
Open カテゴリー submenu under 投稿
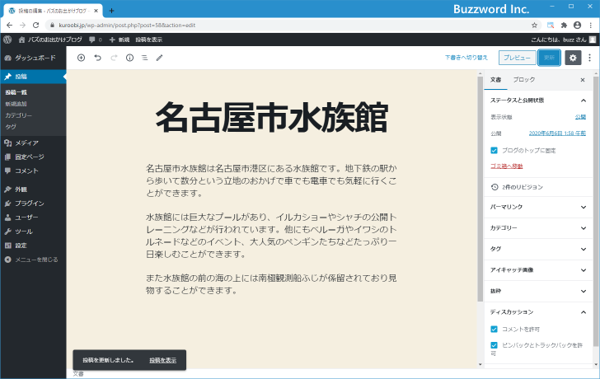(x=18, y=115)
